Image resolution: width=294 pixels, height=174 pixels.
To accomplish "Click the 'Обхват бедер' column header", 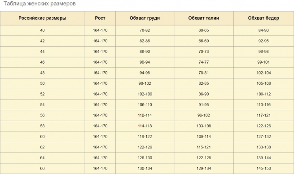I will [x=263, y=18].
